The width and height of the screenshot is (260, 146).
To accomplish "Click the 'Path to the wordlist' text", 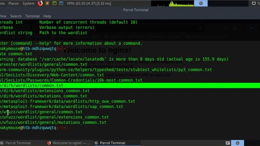I will (x=63, y=33).
